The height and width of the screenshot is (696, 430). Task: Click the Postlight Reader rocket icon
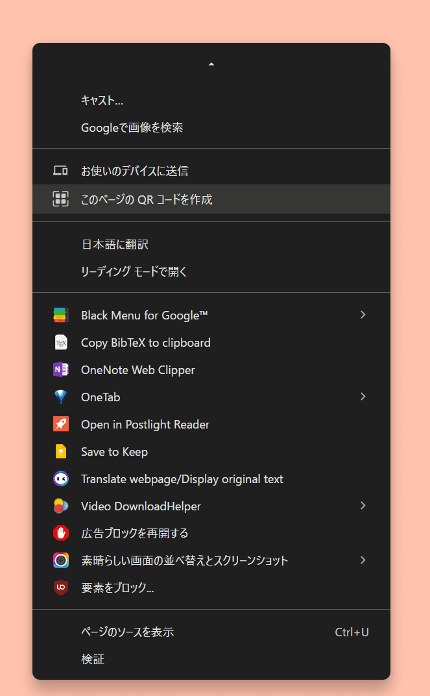click(60, 425)
